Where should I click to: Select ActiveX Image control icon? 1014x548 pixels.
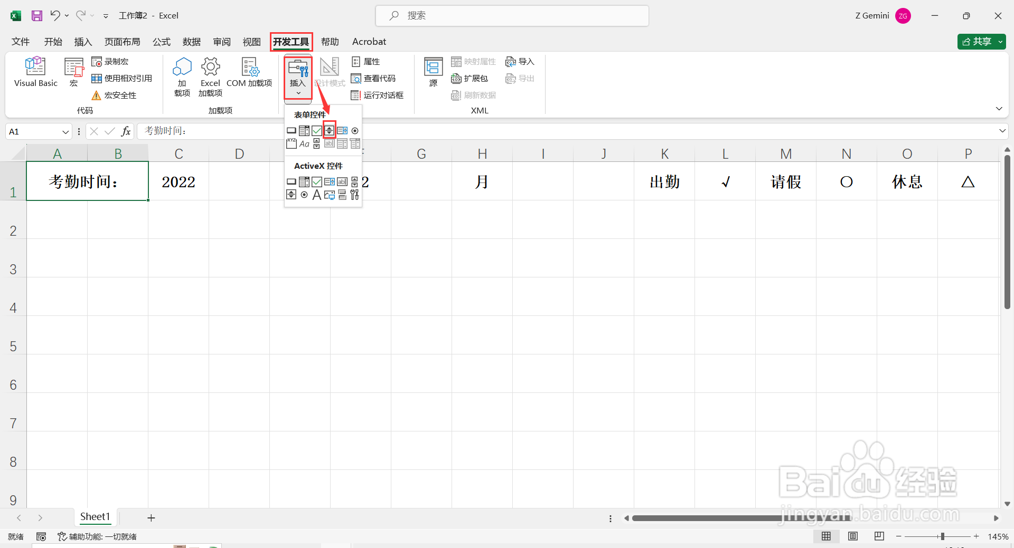(x=330, y=195)
